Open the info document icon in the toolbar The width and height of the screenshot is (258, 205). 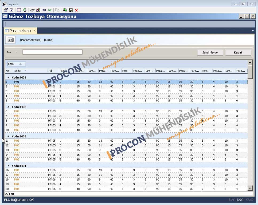point(11,10)
